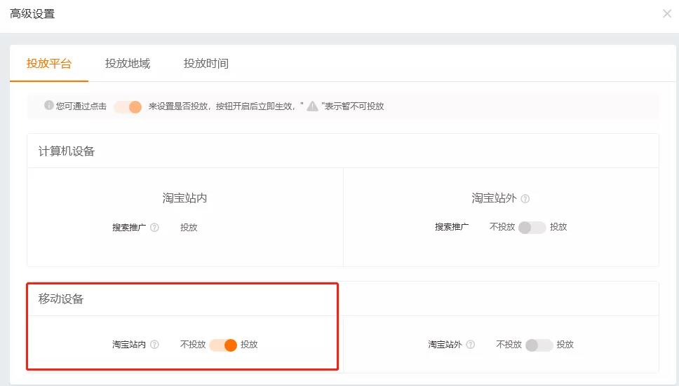The width and height of the screenshot is (679, 386).
Task: Click 不投放 label for 移动设备 淘宝站内
Action: click(x=193, y=345)
